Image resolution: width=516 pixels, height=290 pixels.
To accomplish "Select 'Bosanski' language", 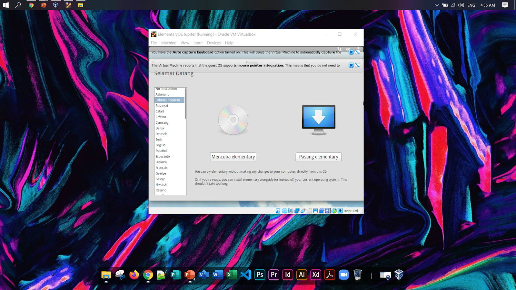I will tap(169, 106).
